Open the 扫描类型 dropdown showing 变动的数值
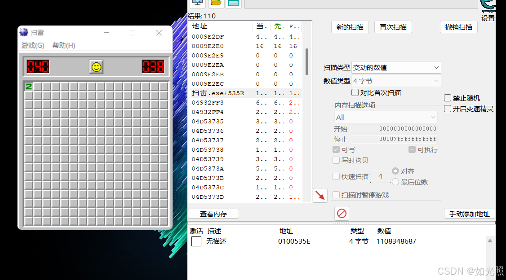This screenshot has width=506, height=280. click(396, 68)
